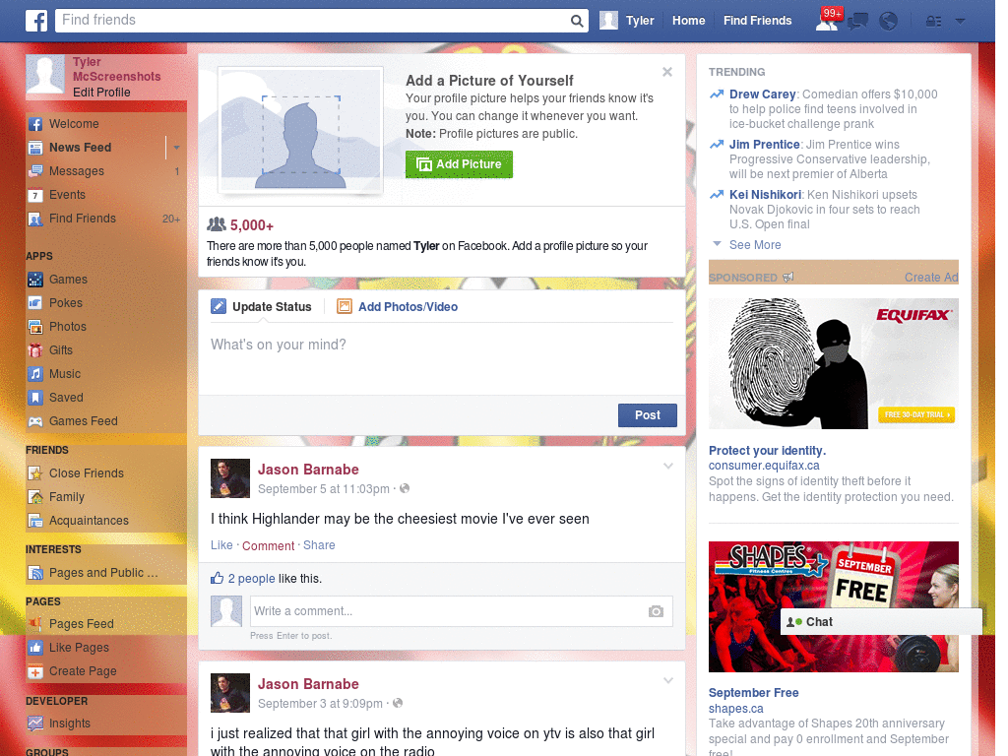The width and height of the screenshot is (1008, 756).
Task: Like the Highlander post
Action: tap(221, 545)
